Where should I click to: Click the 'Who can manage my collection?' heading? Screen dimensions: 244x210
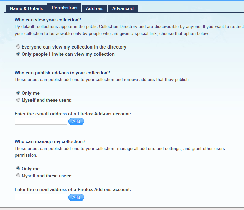[x=50, y=142]
